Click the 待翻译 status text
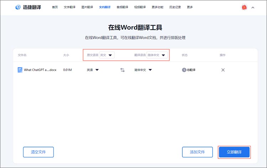Image resolution: width=267 pixels, height=168 pixels. 191,70
